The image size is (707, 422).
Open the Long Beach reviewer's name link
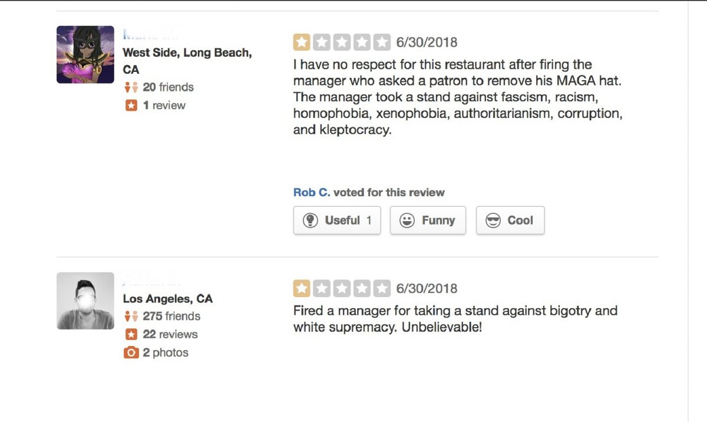[150, 35]
